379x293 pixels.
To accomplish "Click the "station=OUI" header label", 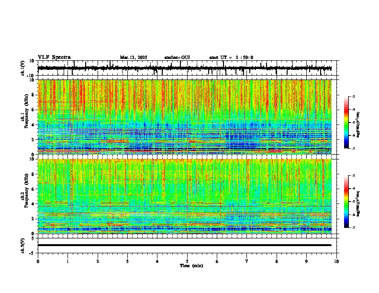I will pos(177,57).
